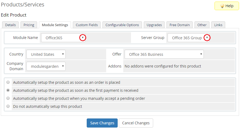Open the Links tab
242x131 pixels.
point(218,25)
